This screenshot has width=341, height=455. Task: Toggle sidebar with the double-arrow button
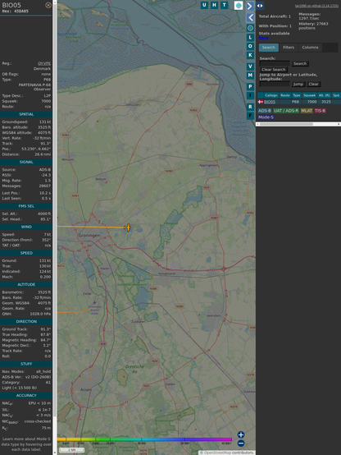(260, 5)
